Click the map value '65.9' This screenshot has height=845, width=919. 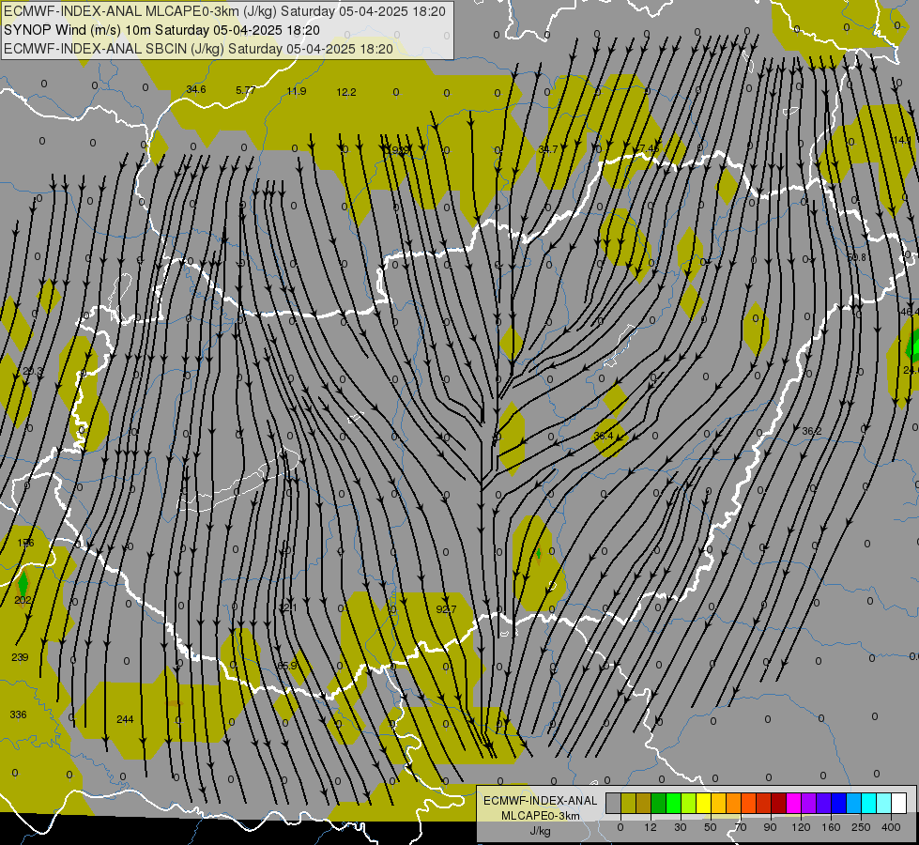(x=287, y=666)
